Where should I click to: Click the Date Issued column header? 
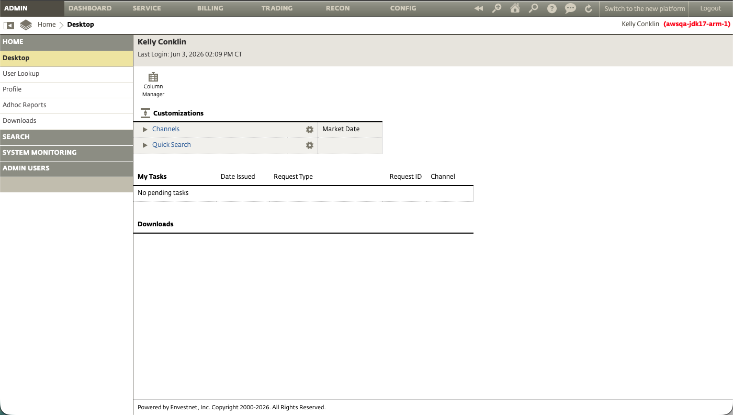[x=238, y=177]
